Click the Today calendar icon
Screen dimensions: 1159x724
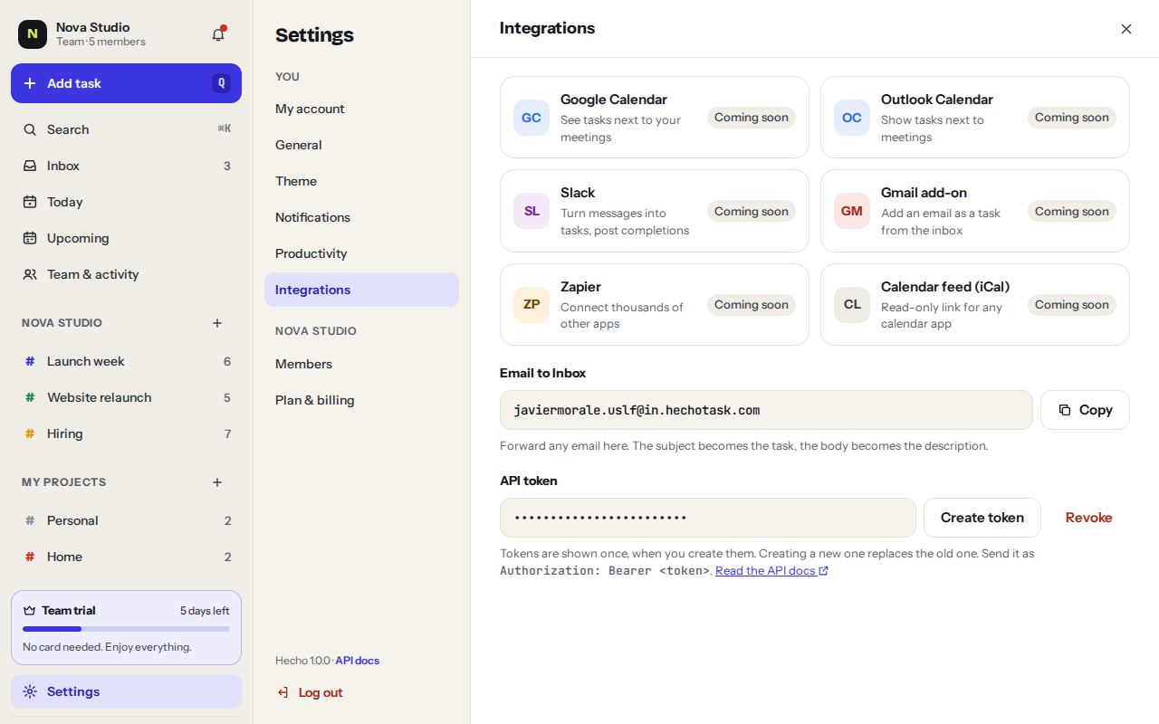click(30, 202)
